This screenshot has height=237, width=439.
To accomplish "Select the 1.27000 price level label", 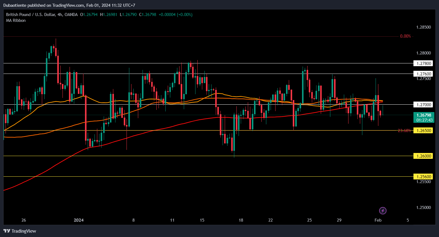I will coord(424,105).
